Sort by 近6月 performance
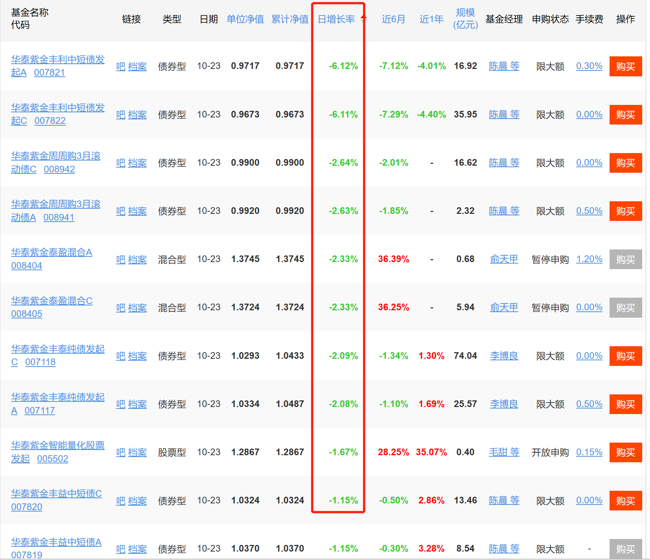 (x=393, y=19)
